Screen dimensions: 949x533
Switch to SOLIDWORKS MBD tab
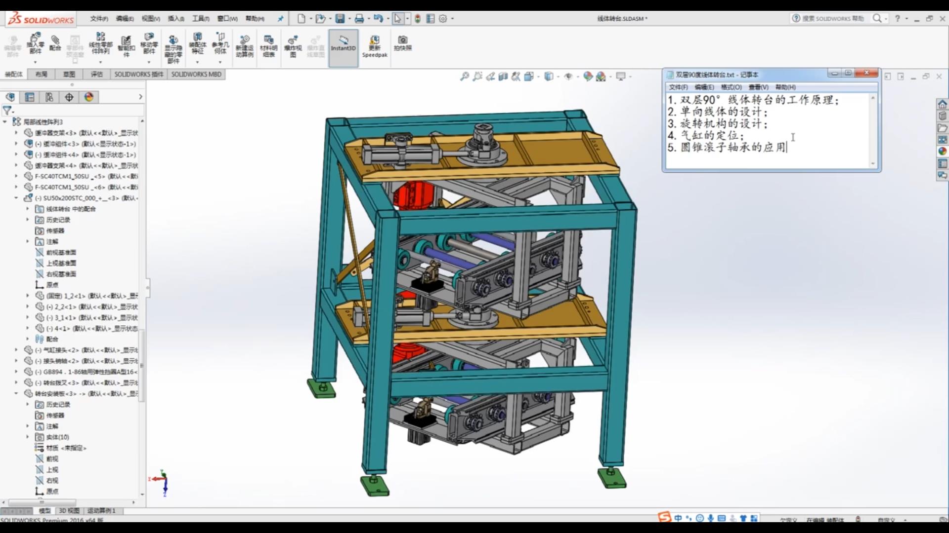point(196,75)
